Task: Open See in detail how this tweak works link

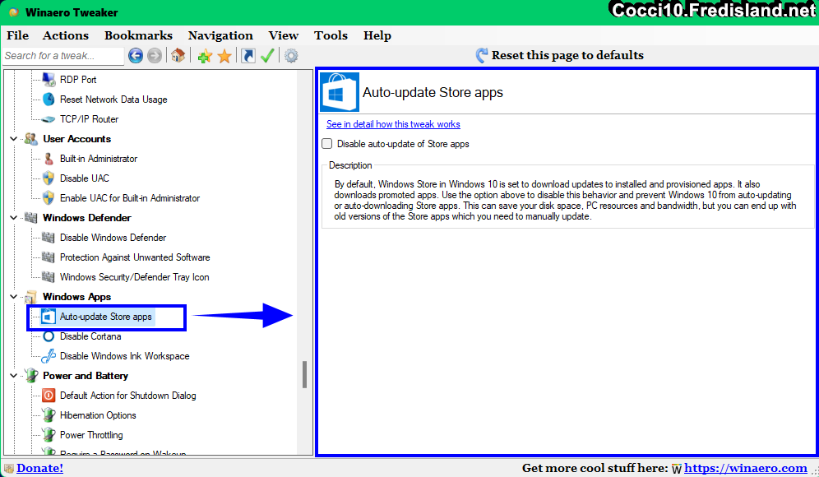Action: click(x=393, y=124)
